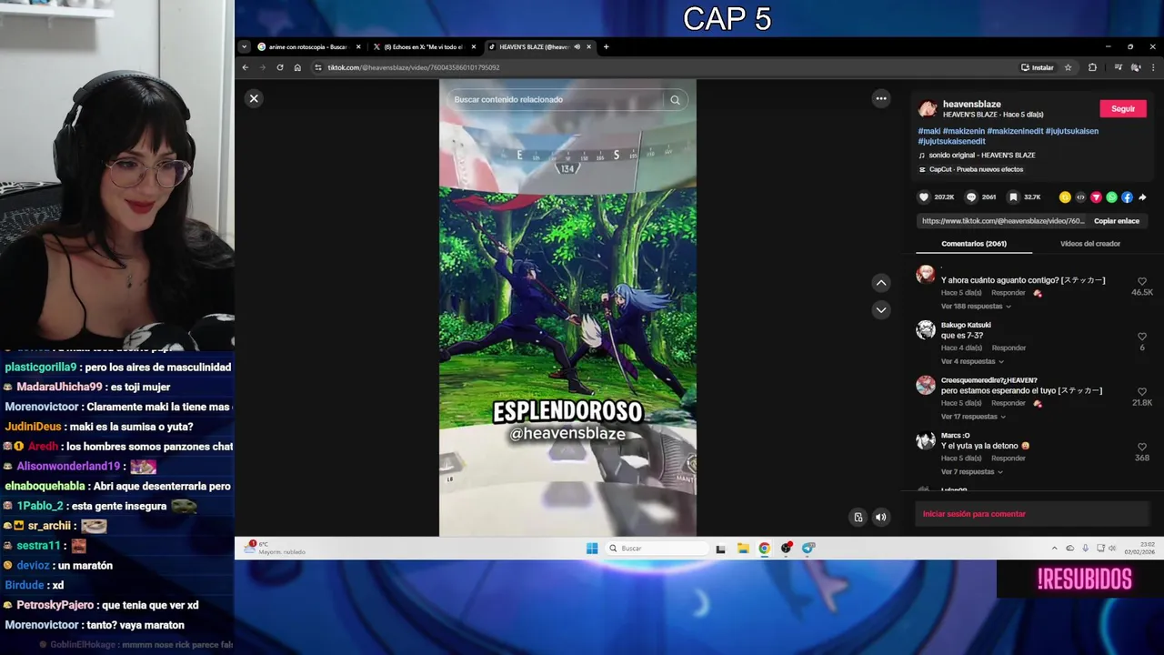This screenshot has width=1164, height=655.
Task: Like the comment with 46.5K likes
Action: click(1142, 282)
